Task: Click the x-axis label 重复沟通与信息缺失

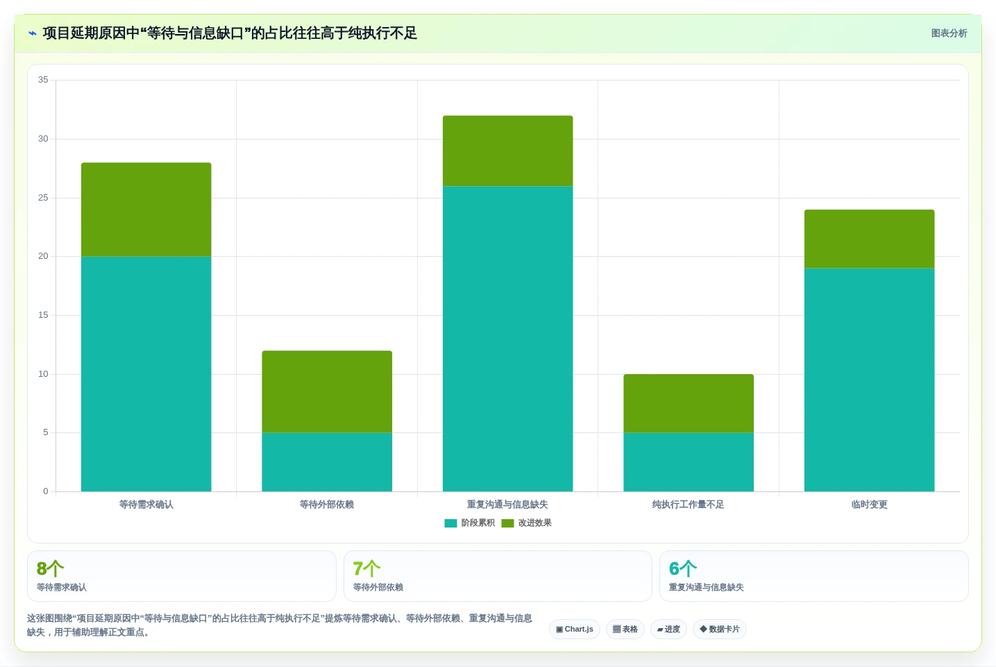Action: (x=508, y=505)
